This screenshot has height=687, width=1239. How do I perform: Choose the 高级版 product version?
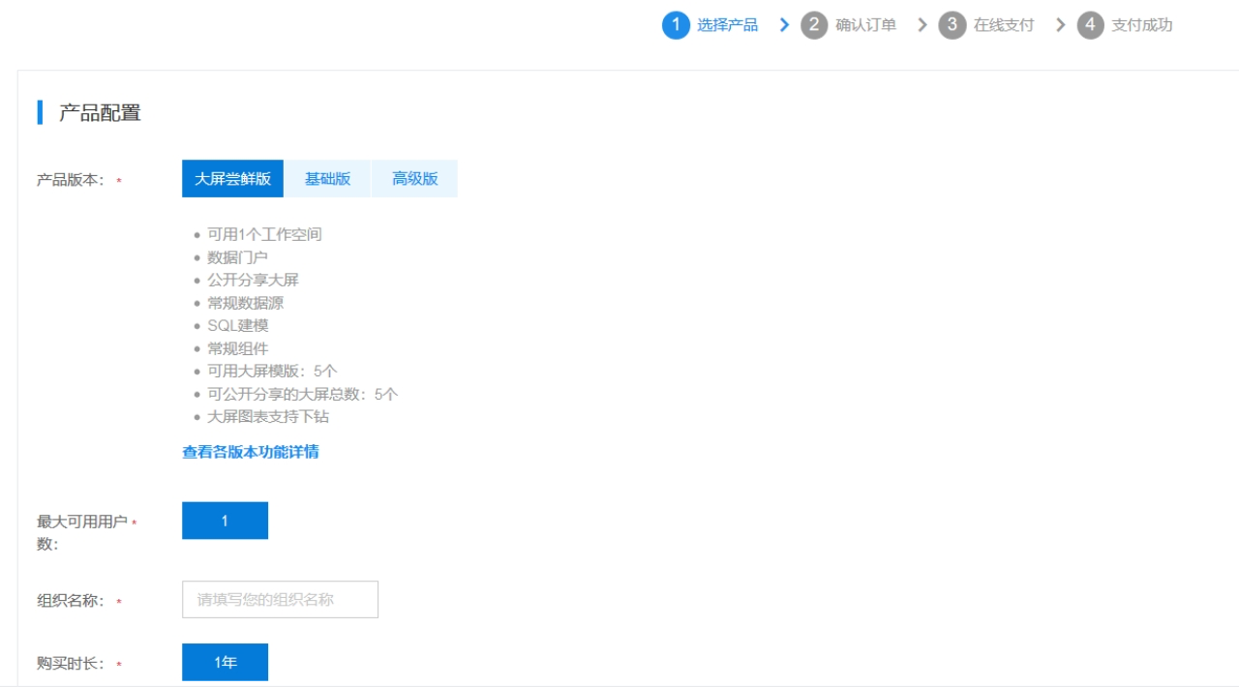coord(414,179)
